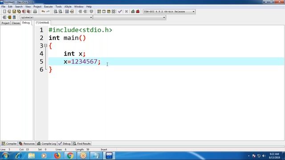Click the Profile analysis chart icon
Viewport: 285px width, 160px height.
tap(133, 12)
